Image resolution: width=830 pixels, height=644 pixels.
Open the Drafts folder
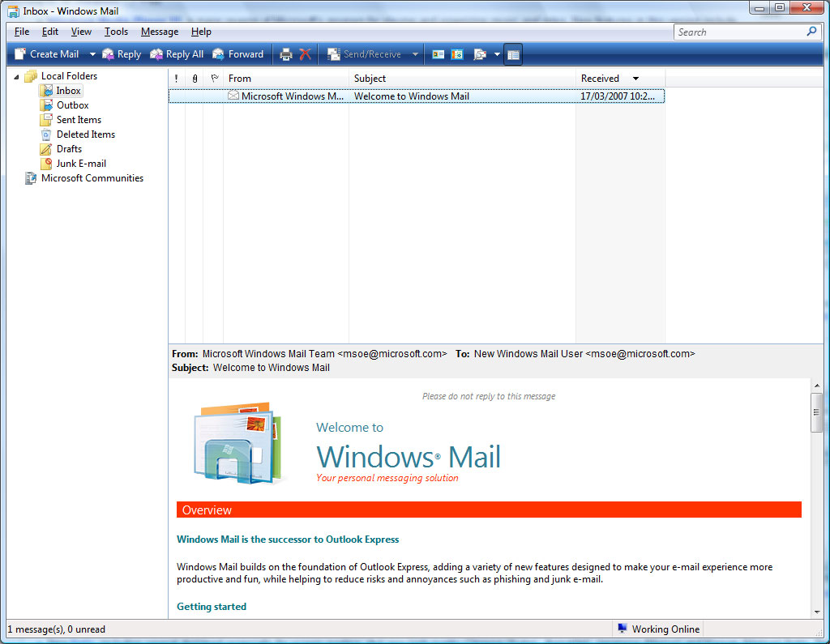tap(70, 149)
